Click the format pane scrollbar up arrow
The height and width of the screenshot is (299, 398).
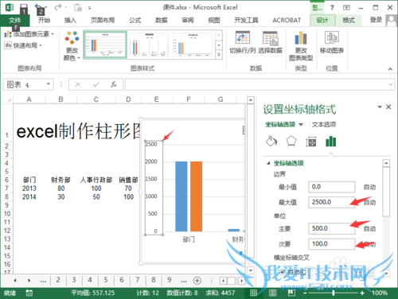[386, 163]
